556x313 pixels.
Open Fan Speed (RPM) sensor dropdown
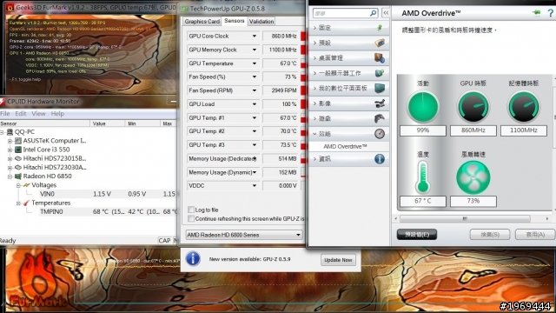pyautogui.click(x=255, y=90)
